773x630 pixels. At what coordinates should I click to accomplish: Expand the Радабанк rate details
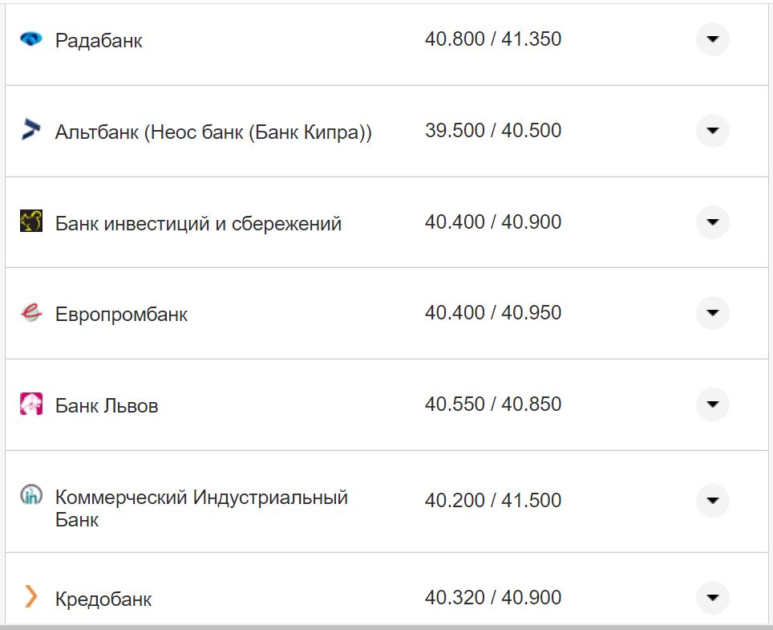(712, 39)
